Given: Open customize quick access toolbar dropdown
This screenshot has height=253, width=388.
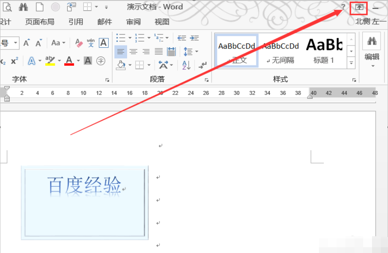Looking at the screenshot, I should [x=106, y=8].
